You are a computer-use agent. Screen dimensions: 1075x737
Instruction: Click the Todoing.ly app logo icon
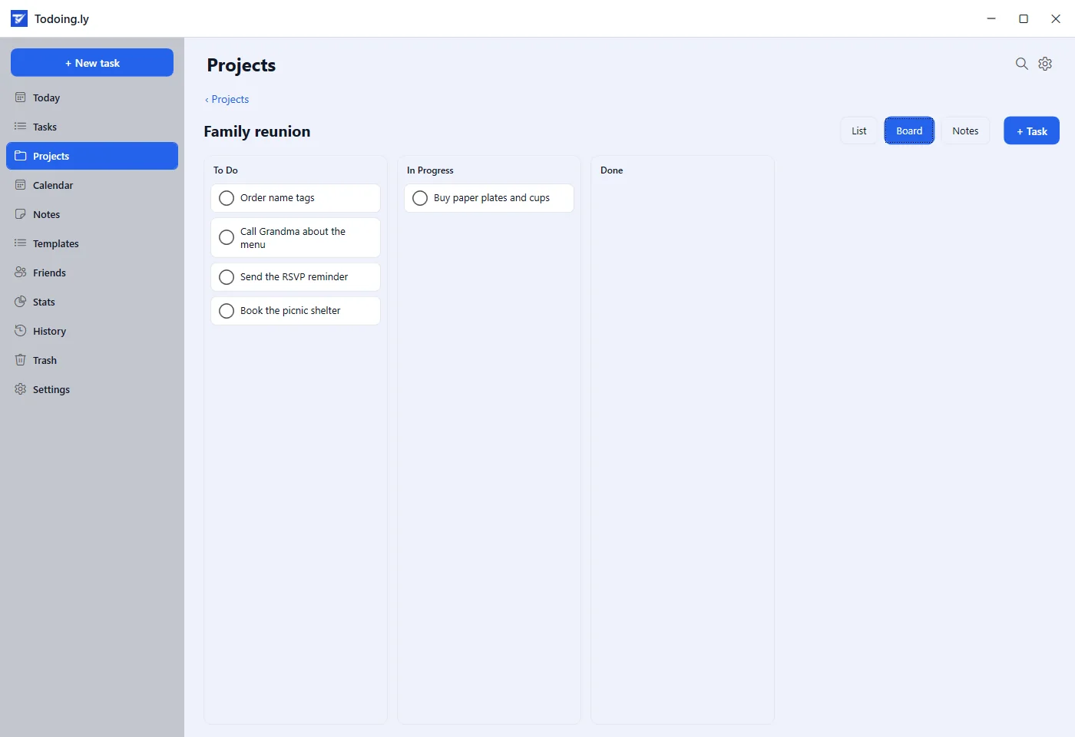(19, 18)
